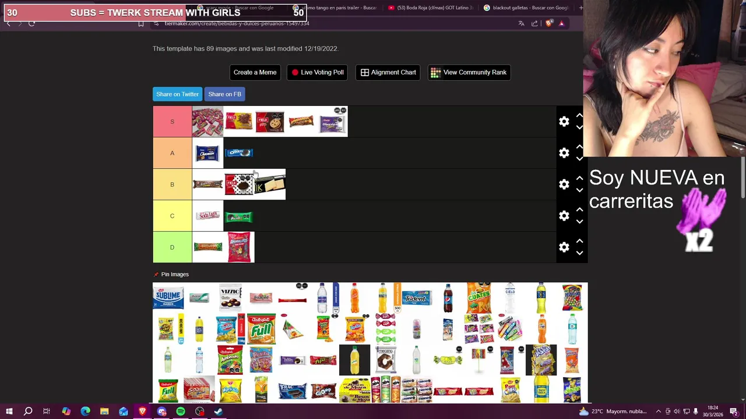Open a new browser tab
This screenshot has height=419, width=746.
coord(580,8)
